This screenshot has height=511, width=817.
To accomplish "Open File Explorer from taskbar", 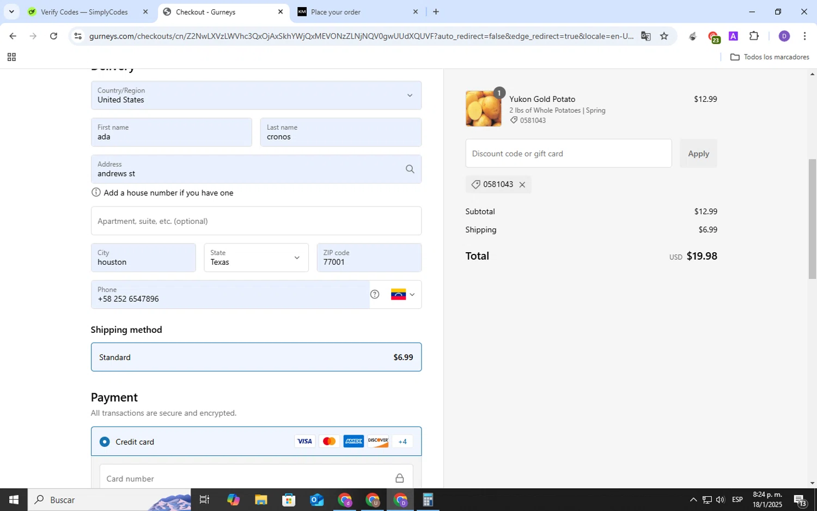I will tap(260, 500).
